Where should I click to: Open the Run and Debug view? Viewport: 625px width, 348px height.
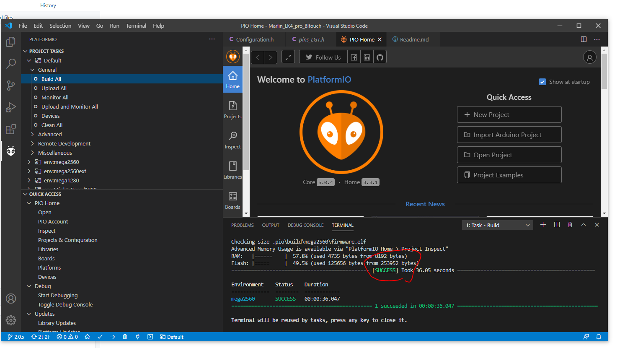[x=11, y=107]
